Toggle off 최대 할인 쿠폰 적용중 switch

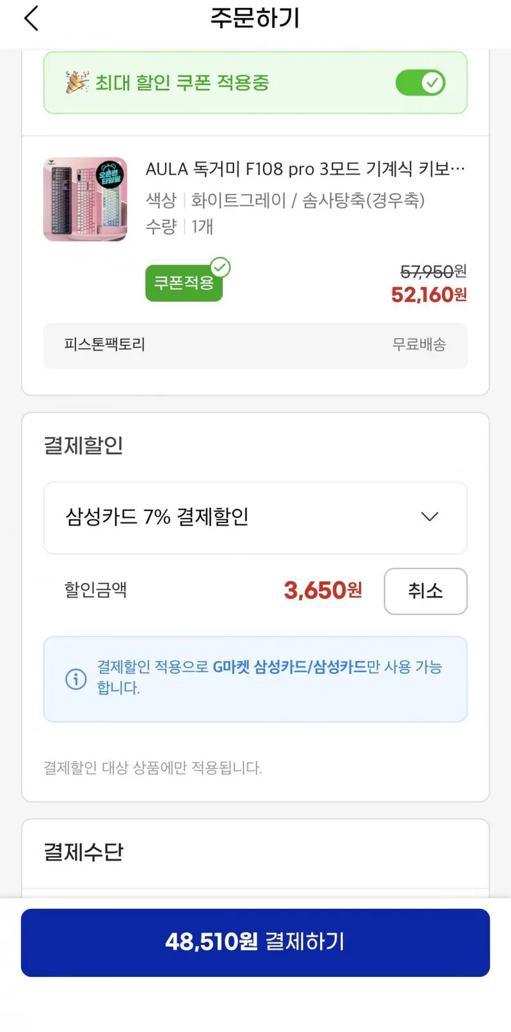[x=420, y=83]
